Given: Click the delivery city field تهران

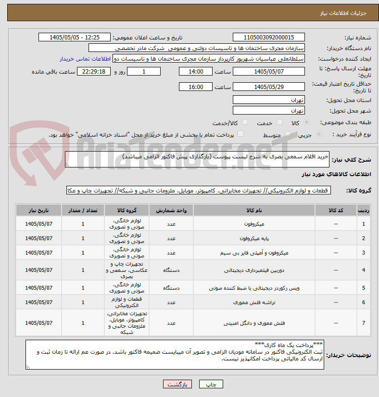Looking at the screenshot, I should 269,110.
